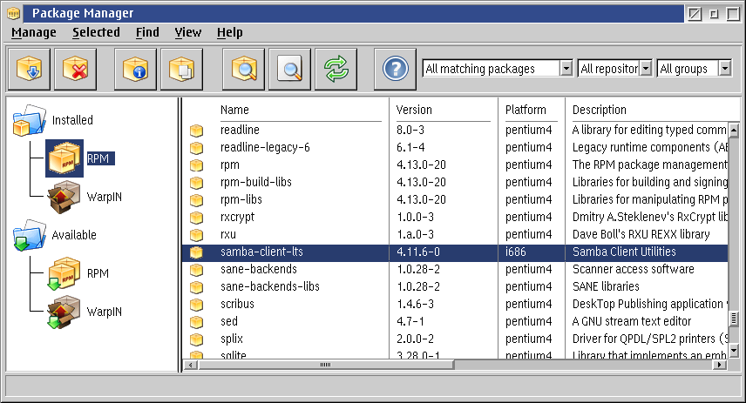746x403 pixels.
Task: Open the 'All repositories' dropdown
Action: 645,69
